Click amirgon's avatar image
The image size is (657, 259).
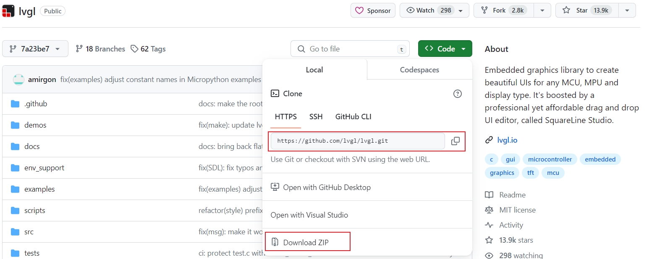point(18,79)
